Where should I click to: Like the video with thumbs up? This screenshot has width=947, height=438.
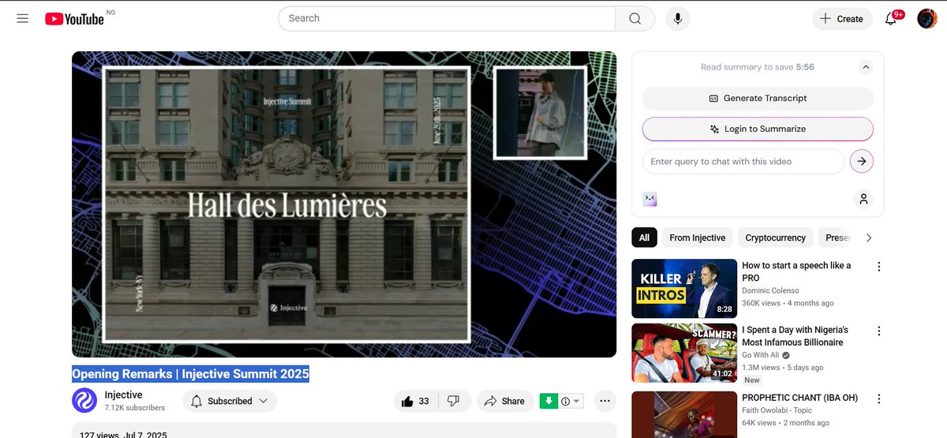[x=415, y=401]
